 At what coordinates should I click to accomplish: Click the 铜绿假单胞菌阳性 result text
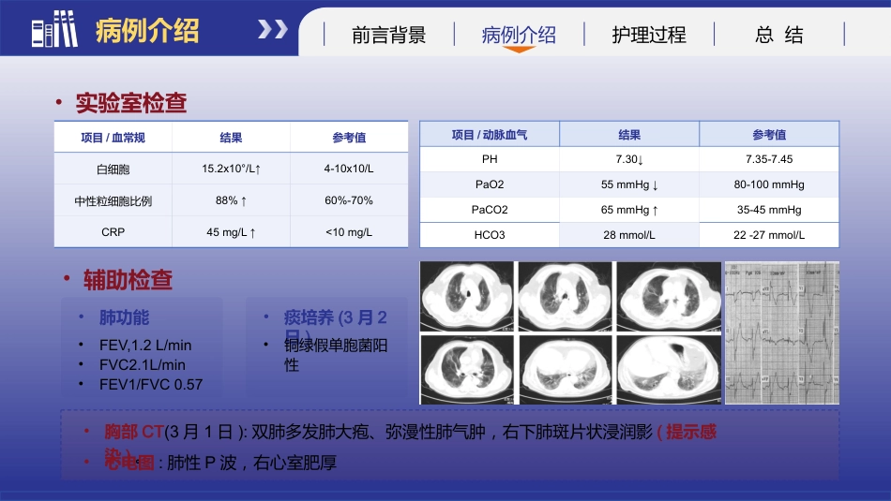click(x=336, y=355)
